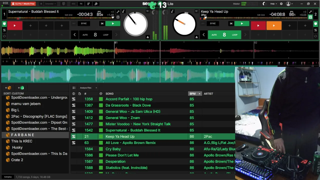Open the Extended view mode dropdown

tap(50, 4)
